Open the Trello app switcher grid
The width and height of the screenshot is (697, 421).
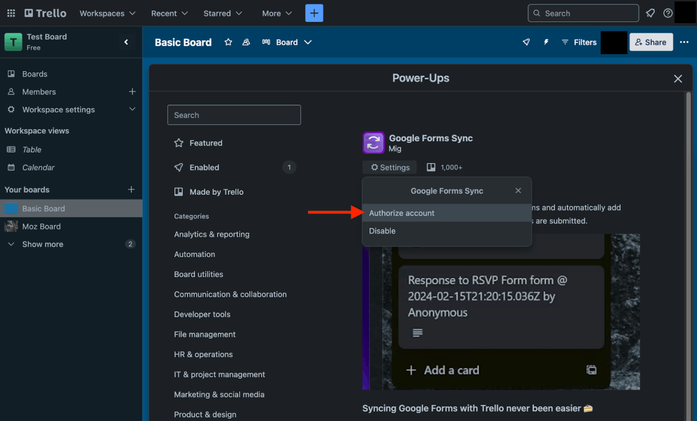pyautogui.click(x=11, y=13)
